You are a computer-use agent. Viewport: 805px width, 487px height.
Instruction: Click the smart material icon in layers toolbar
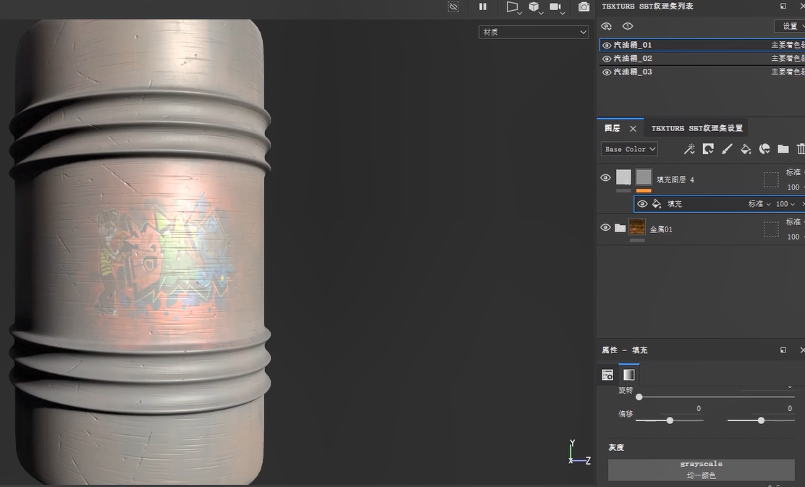764,149
